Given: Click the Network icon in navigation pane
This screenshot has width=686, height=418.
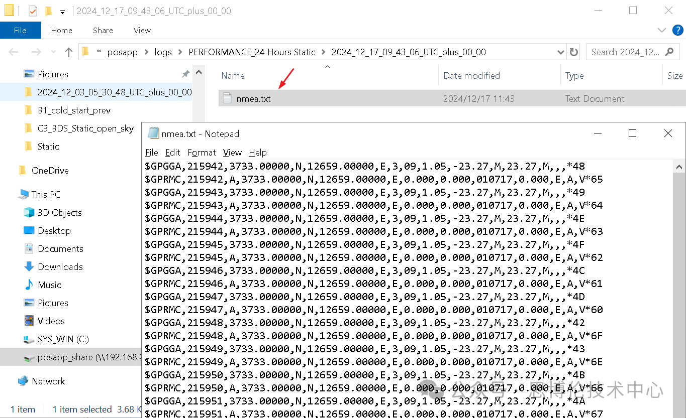Looking at the screenshot, I should click(23, 381).
